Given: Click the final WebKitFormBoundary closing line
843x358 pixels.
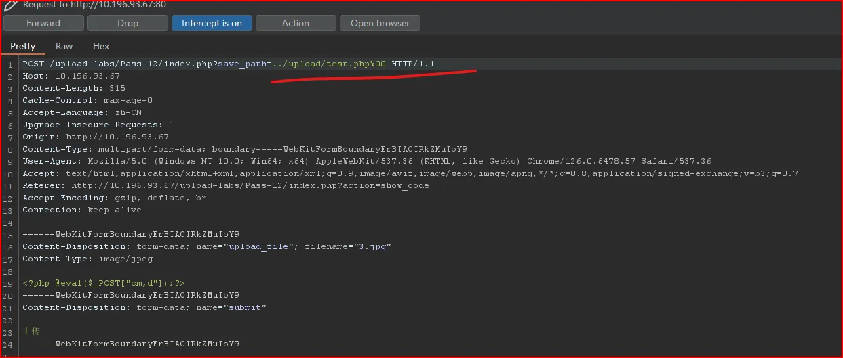Looking at the screenshot, I should click(136, 344).
